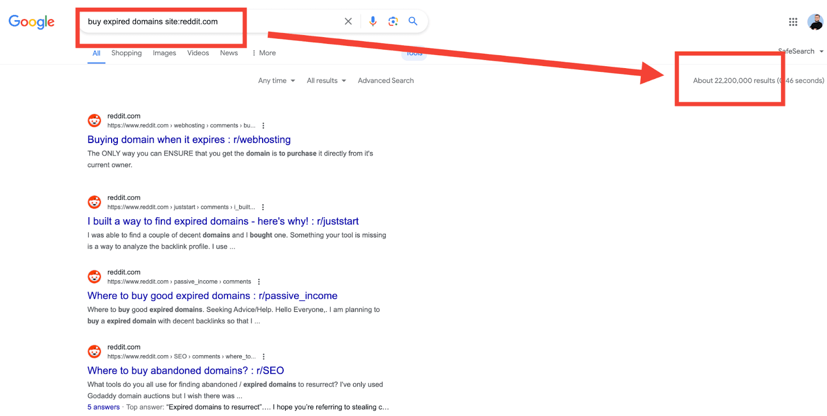Viewport: 827px width, 416px height.
Task: Open options menu for r/SEO result
Action: click(264, 357)
